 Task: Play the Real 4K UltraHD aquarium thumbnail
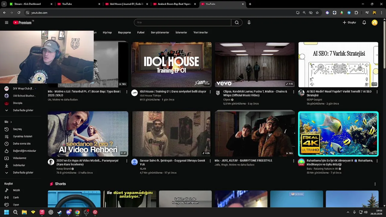(338, 134)
